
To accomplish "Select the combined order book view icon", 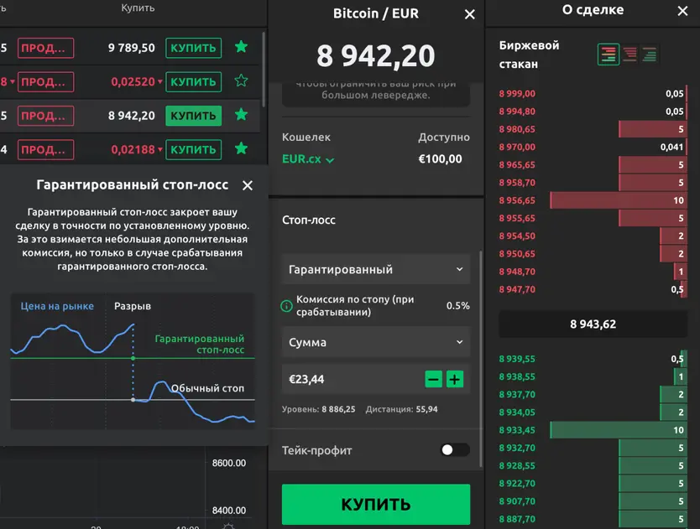I will [x=609, y=54].
